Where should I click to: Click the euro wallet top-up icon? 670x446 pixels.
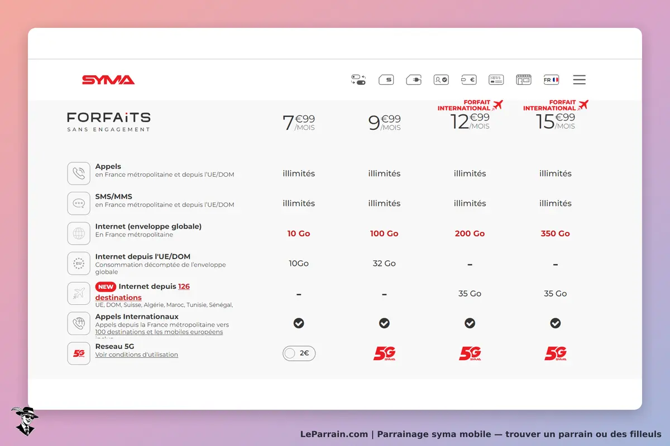pyautogui.click(x=468, y=80)
